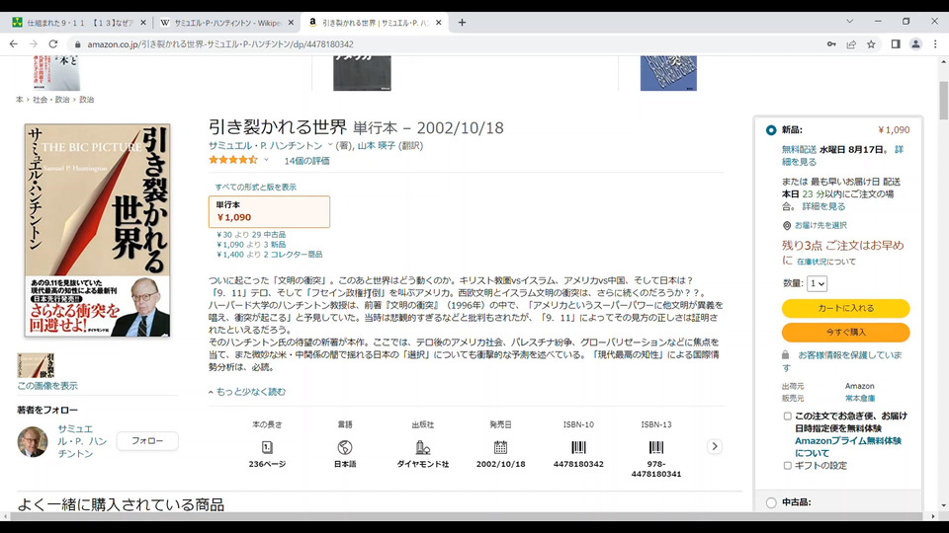949x533 pixels.
Task: Click お客様情報を保護しています link
Action: point(842,361)
